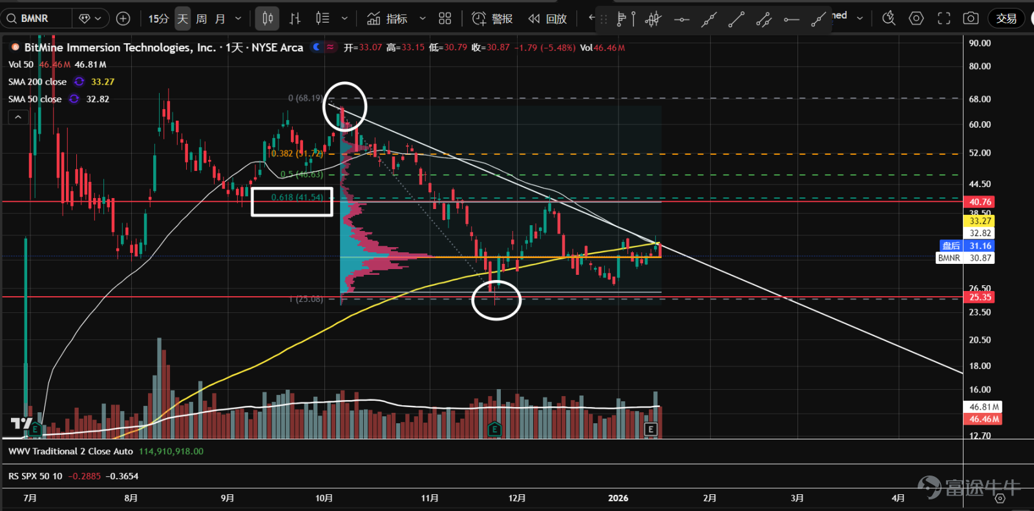Open the 交易 trading panel

pos(1006,19)
